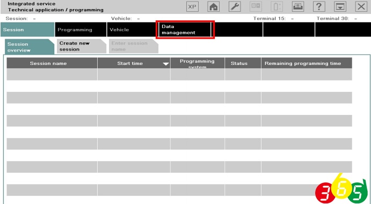
Task: Click the grayed-out battery charge icon
Action: click(277, 6)
